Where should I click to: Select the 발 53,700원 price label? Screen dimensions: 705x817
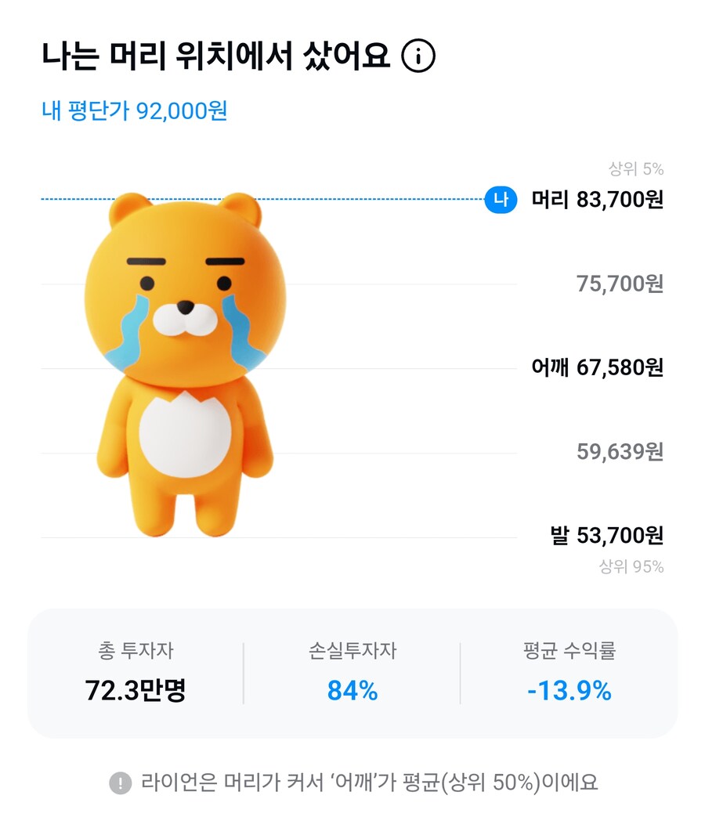click(x=606, y=535)
